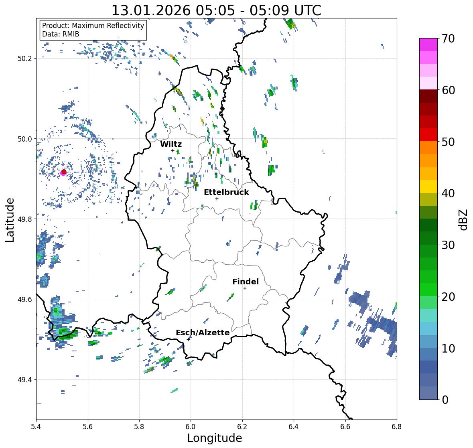Click the dBZ colorbar axis label
Image resolution: width=473 pixels, height=448 pixels.
[x=464, y=219]
